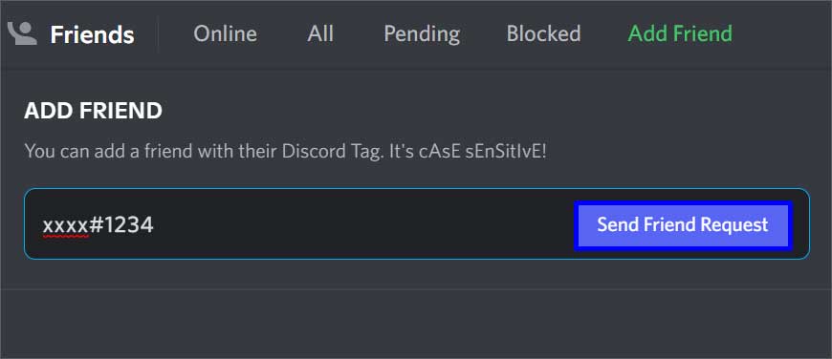
Task: Switch to the Online tab
Action: click(225, 33)
